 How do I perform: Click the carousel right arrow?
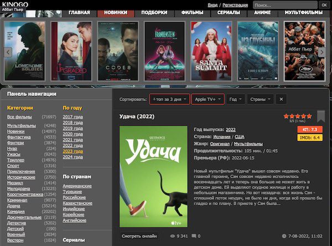(321, 52)
